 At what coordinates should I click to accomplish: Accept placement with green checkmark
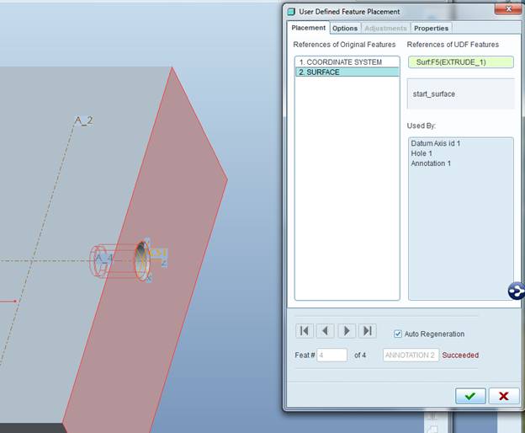coord(470,396)
